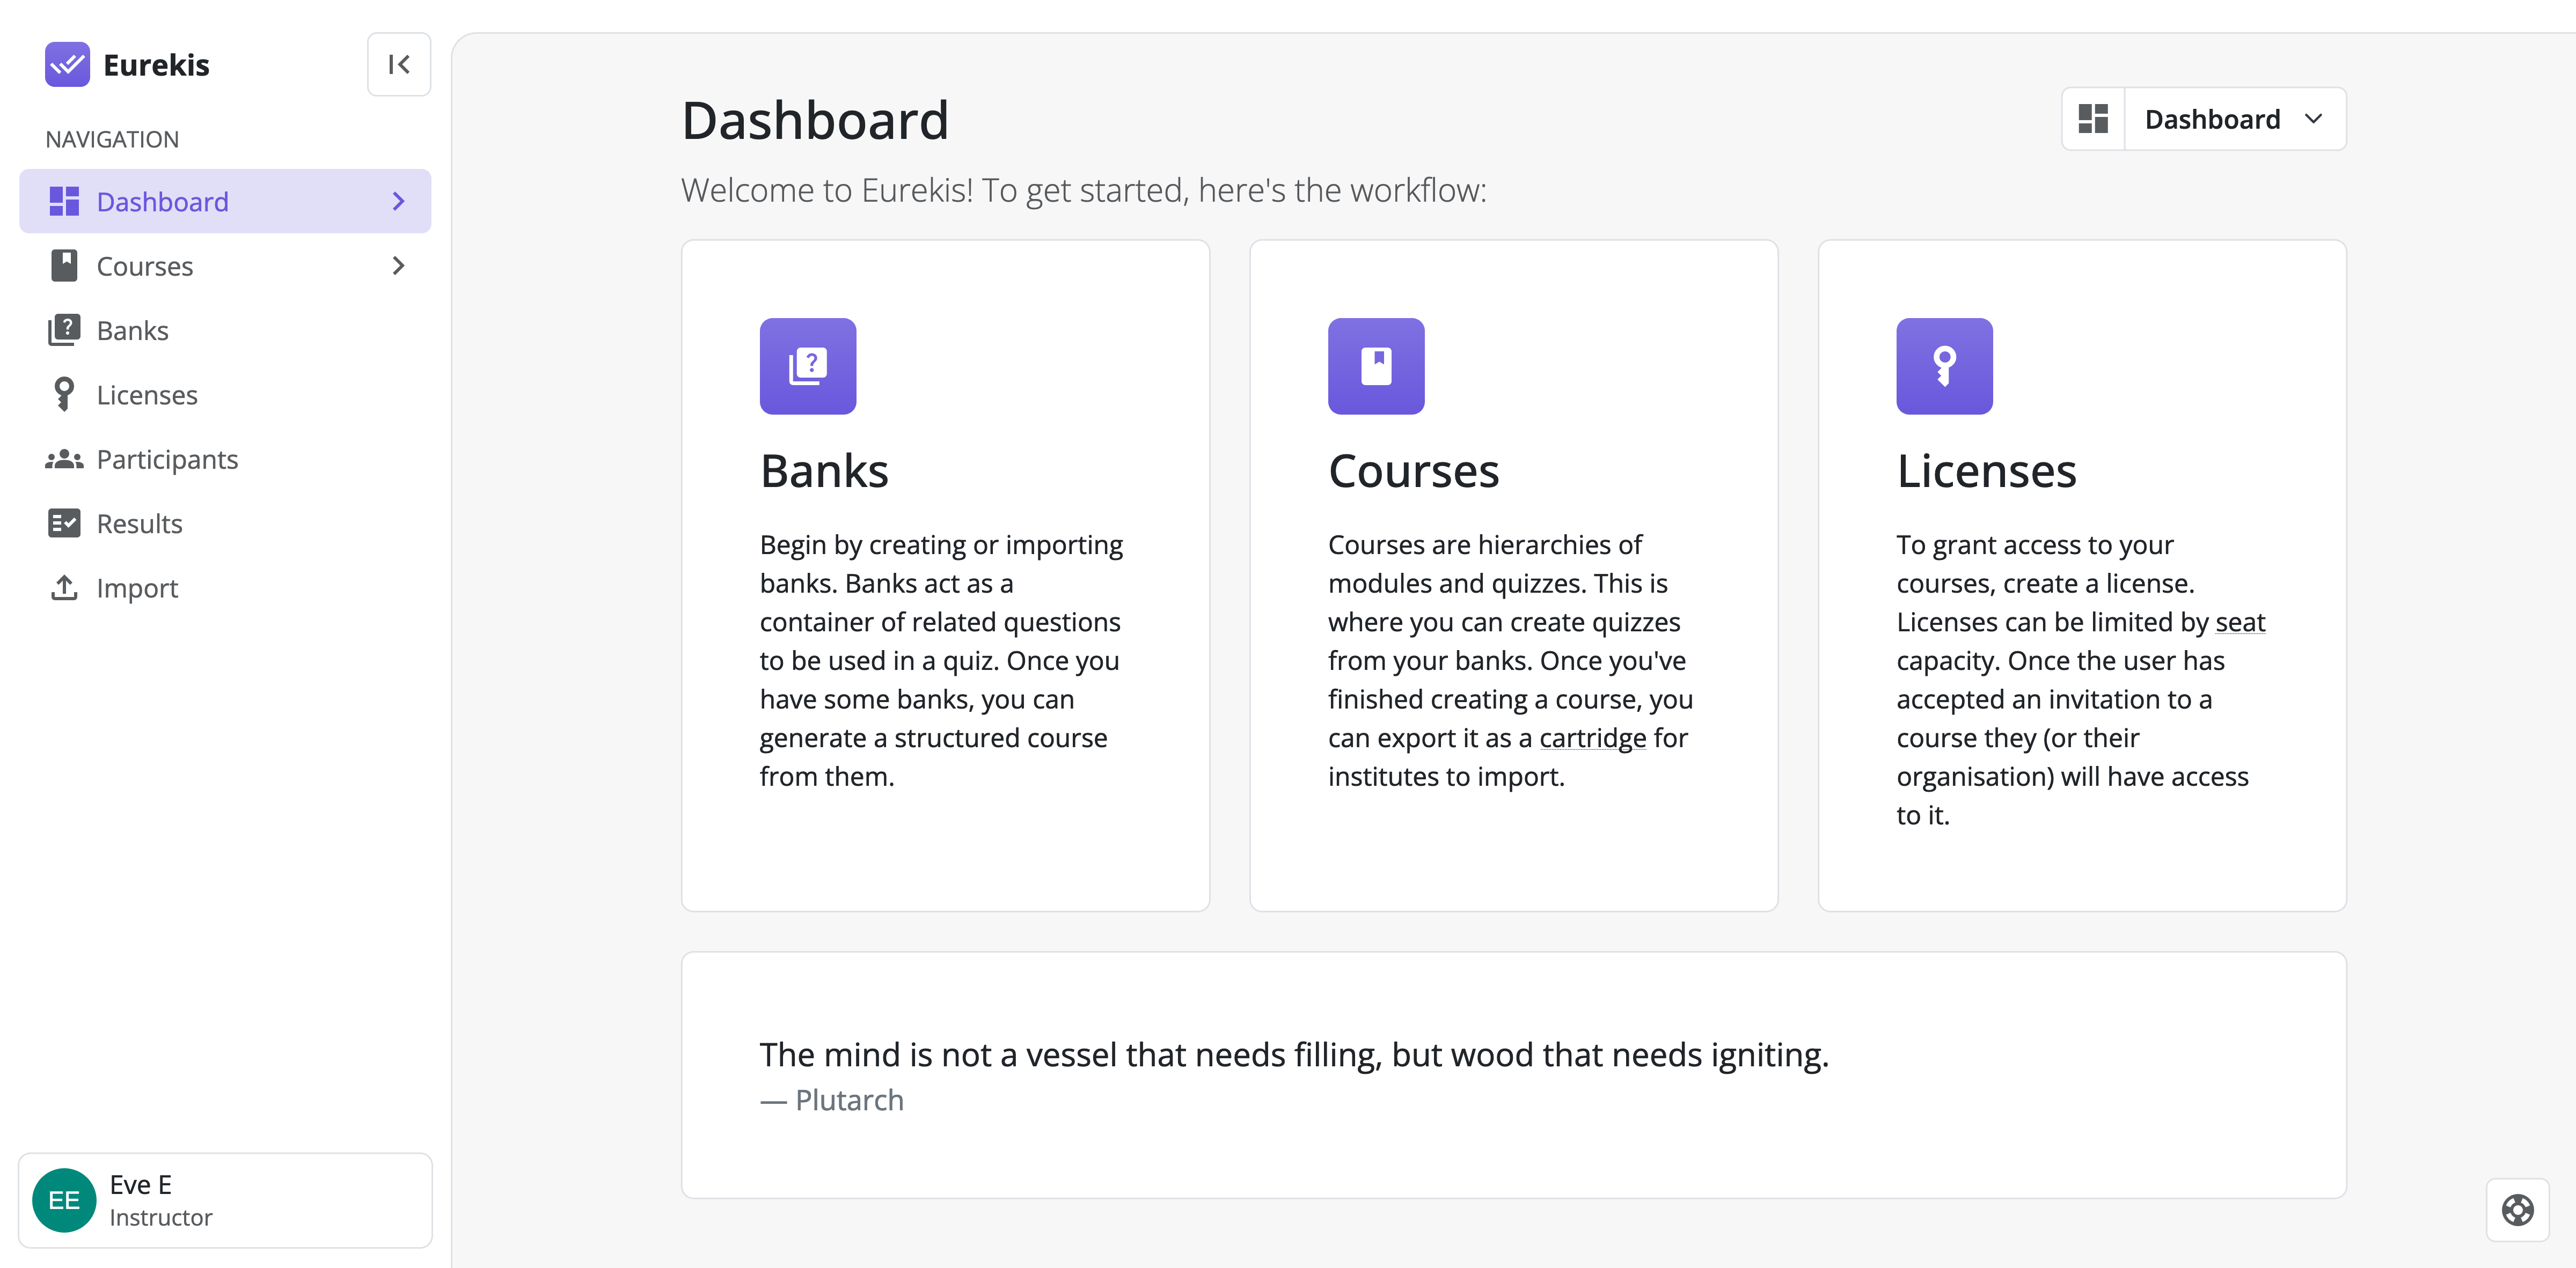Click the Results checklist icon
Screen dimensions: 2576x1268
point(64,524)
